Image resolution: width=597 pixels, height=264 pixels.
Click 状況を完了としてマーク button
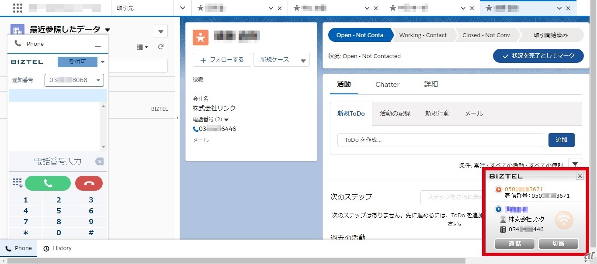pos(538,56)
